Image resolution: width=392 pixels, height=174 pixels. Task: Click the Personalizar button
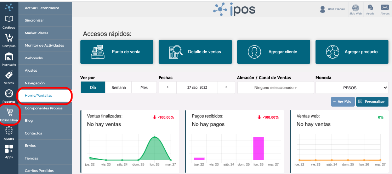(x=372, y=102)
